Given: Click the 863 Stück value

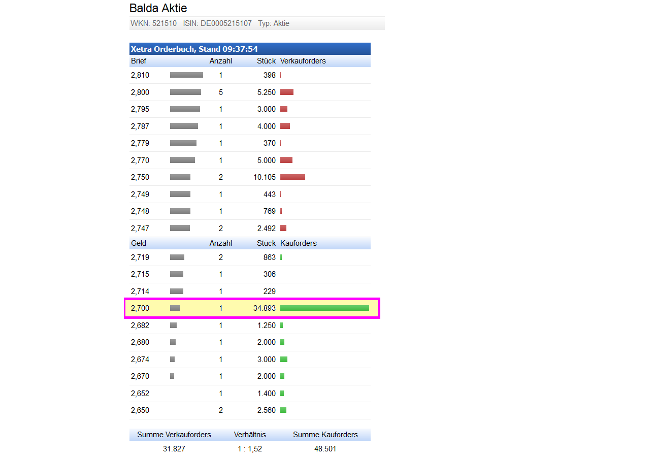Looking at the screenshot, I should coord(270,257).
